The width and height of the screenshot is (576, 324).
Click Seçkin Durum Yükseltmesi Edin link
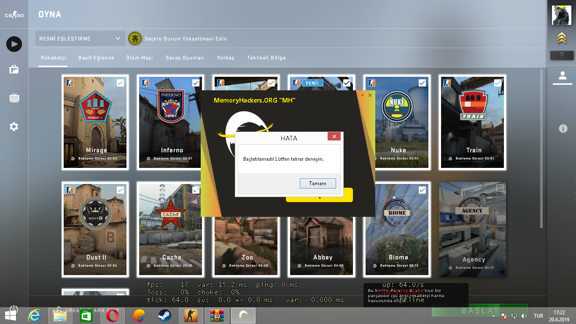coord(186,39)
